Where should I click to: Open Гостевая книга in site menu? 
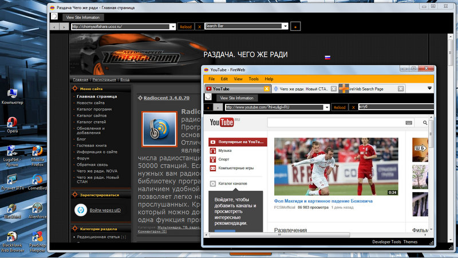(92, 146)
